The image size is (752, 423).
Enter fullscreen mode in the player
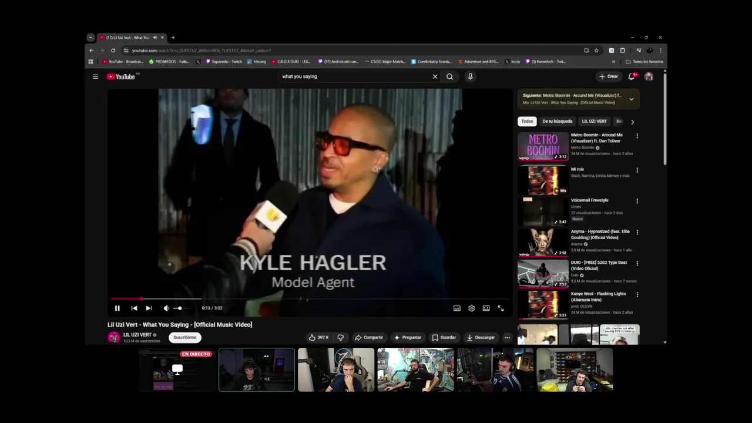pos(501,308)
